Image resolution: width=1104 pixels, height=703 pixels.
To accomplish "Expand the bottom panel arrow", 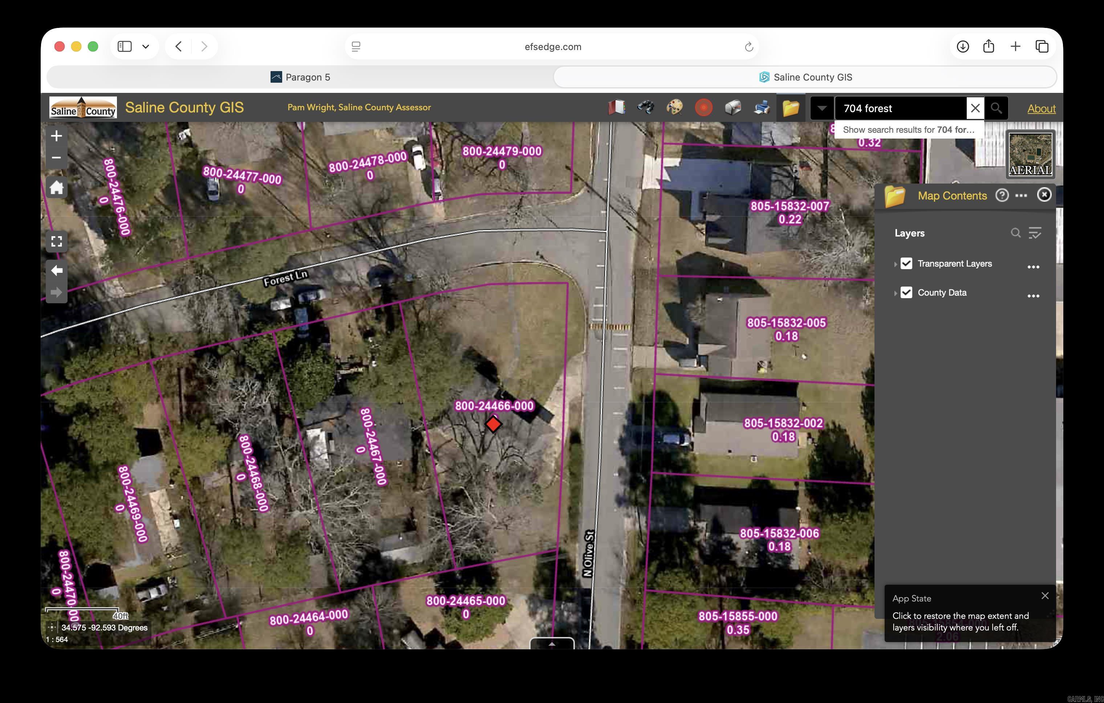I will click(x=552, y=644).
